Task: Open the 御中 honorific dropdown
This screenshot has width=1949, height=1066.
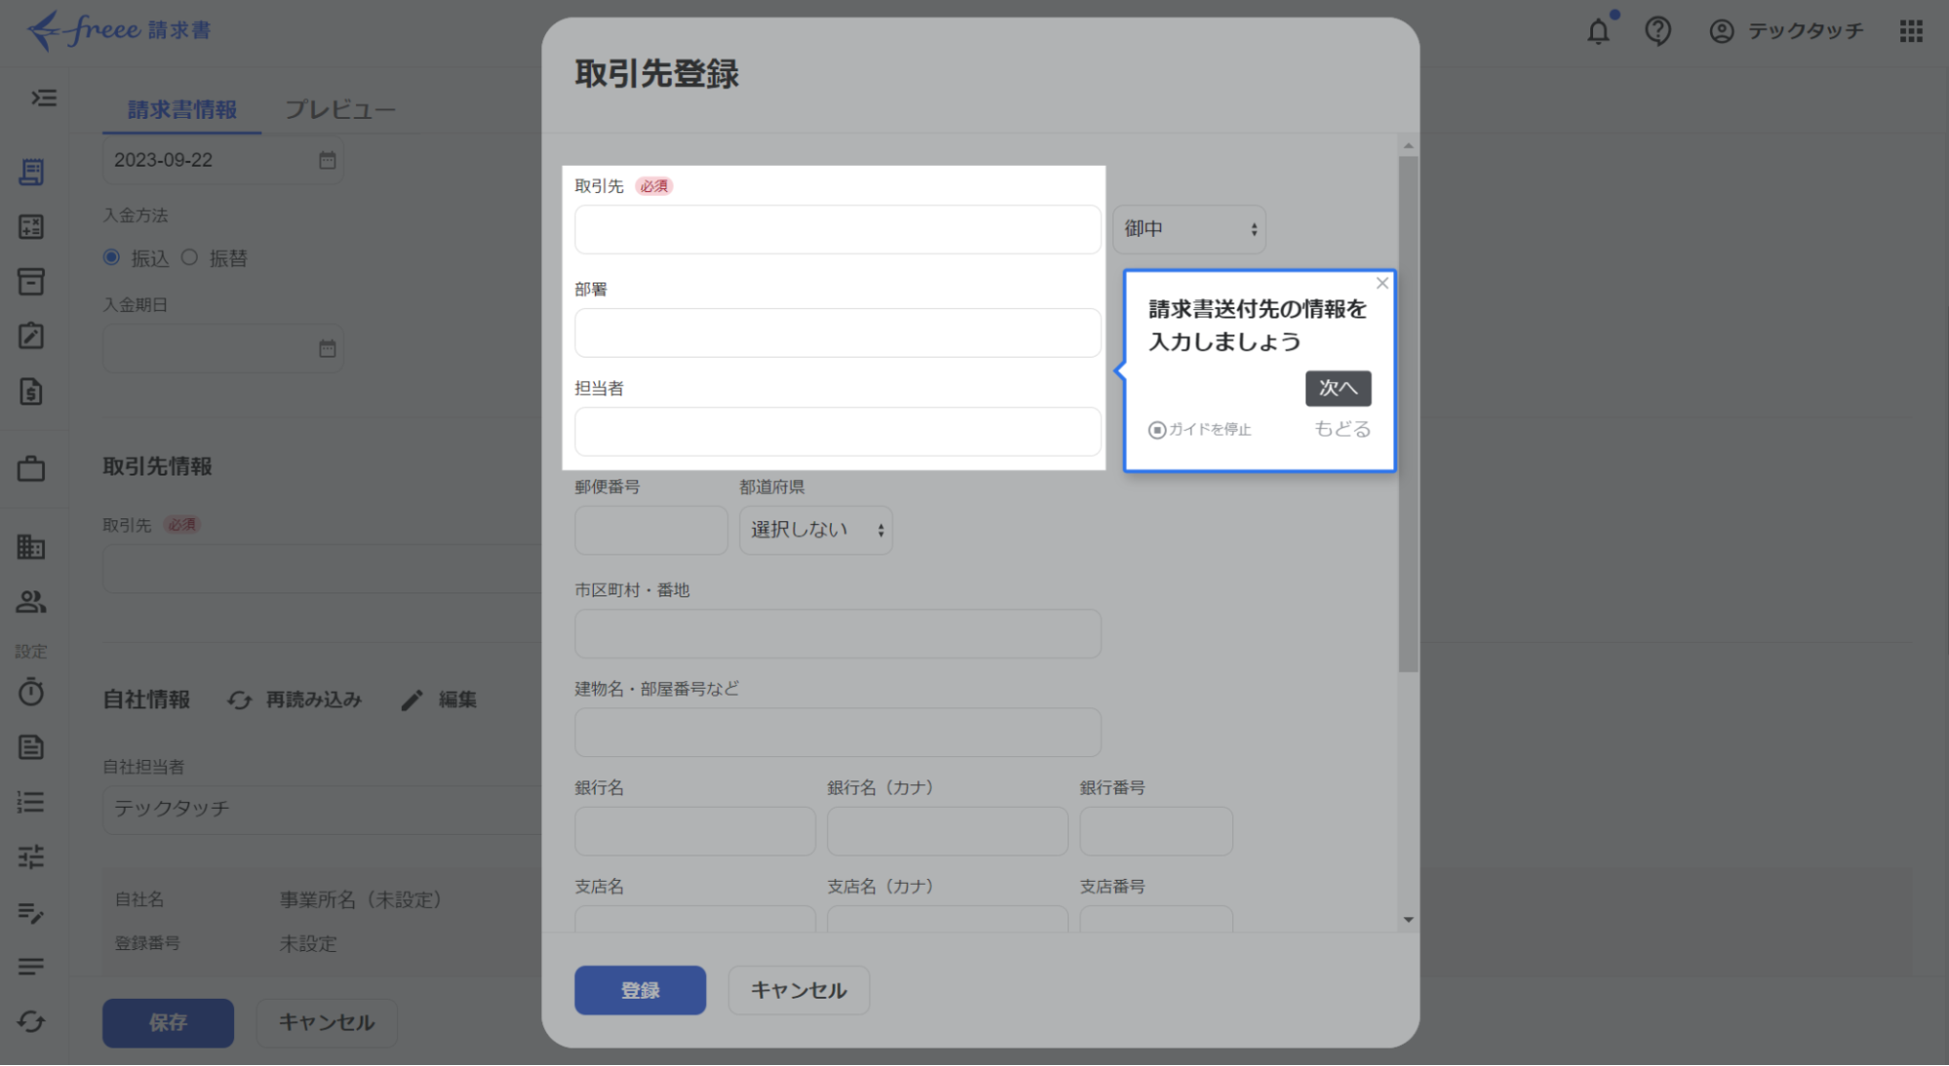Action: point(1189,229)
